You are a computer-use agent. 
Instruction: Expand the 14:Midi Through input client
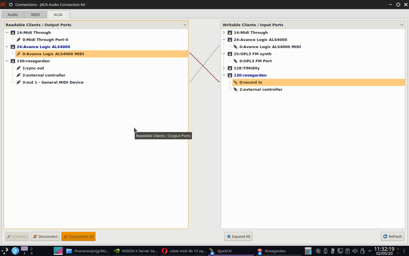coord(224,32)
